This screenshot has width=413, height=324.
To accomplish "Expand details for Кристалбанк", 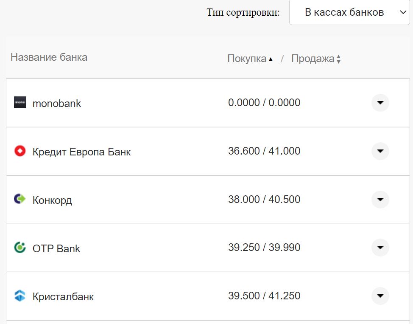I will pyautogui.click(x=380, y=296).
